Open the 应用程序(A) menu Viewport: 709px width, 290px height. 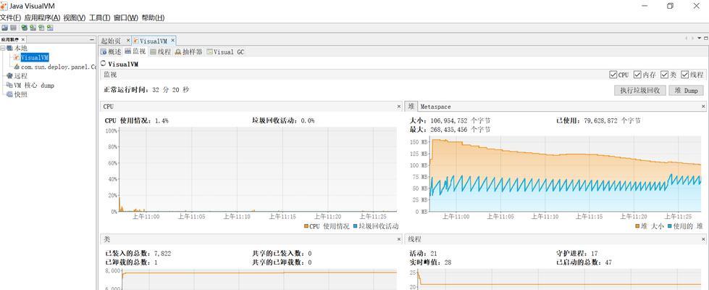[42, 17]
